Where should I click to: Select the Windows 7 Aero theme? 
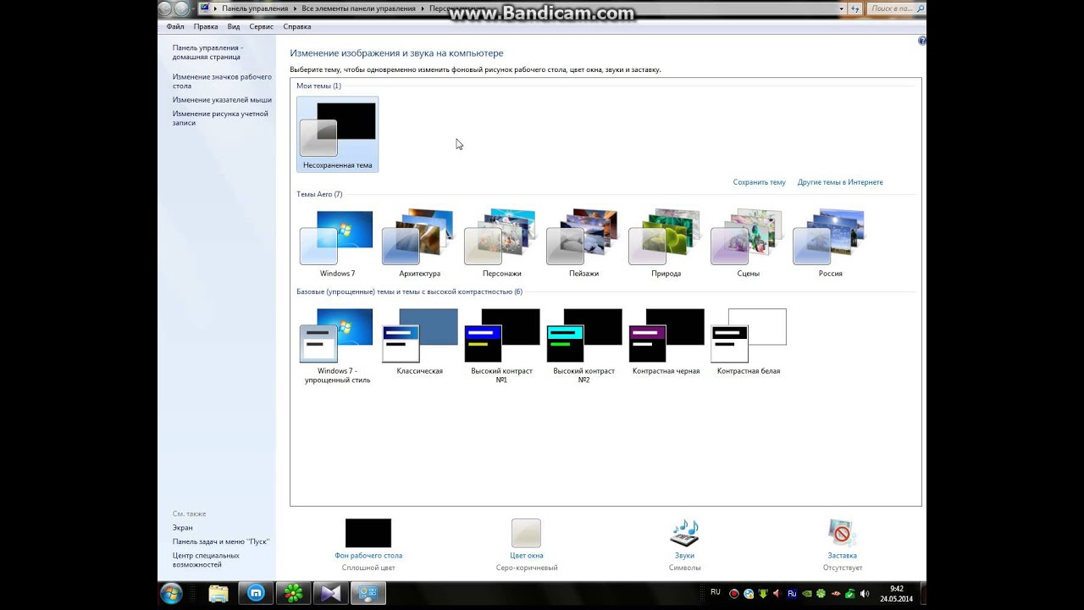point(337,244)
